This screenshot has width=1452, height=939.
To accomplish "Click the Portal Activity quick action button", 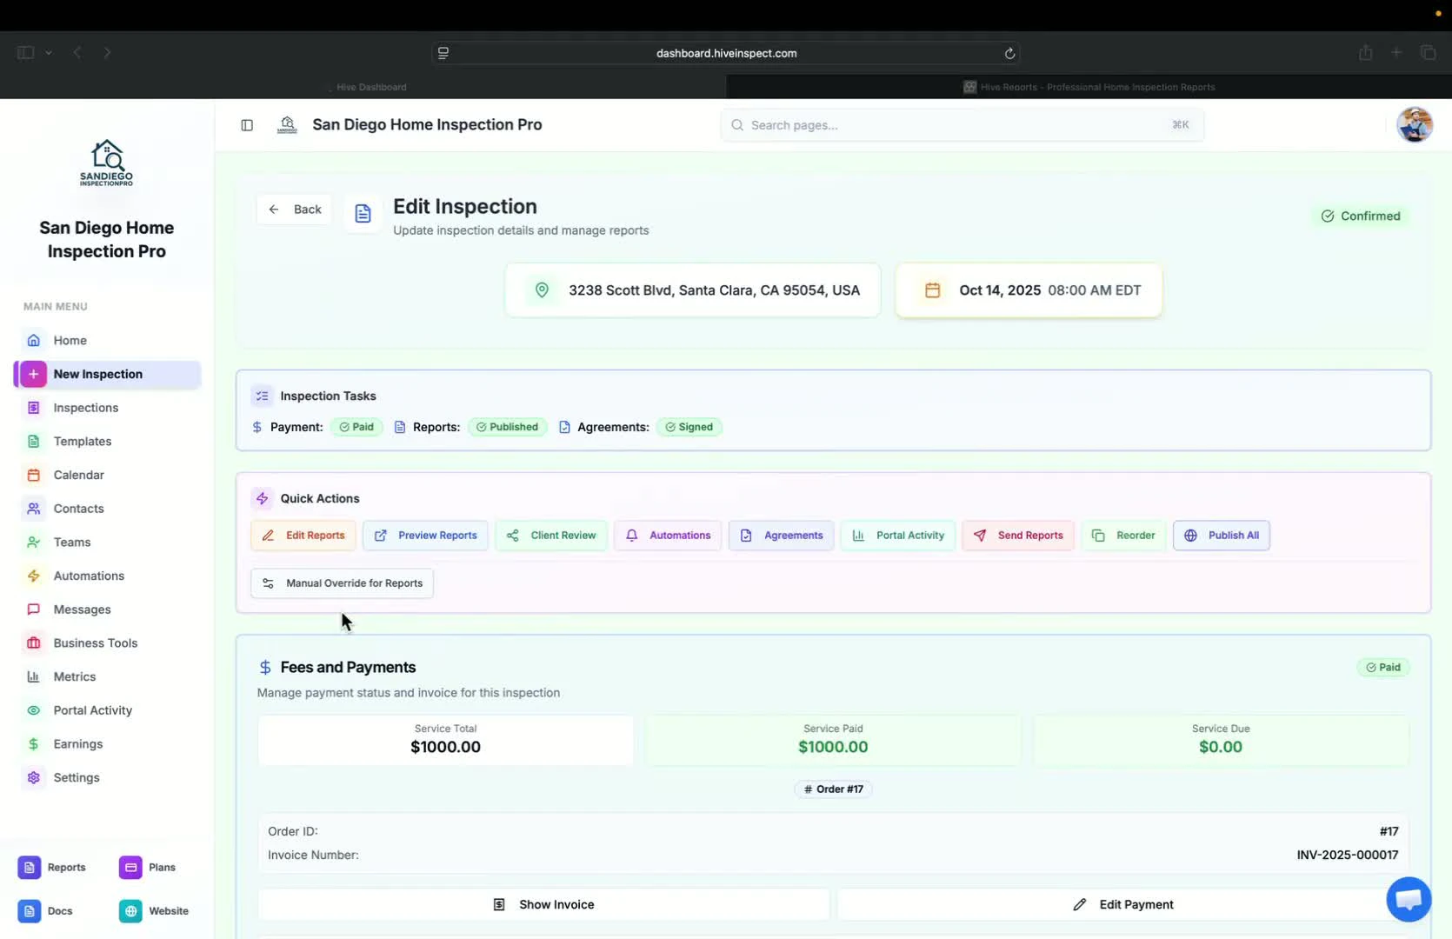I will pos(898,536).
